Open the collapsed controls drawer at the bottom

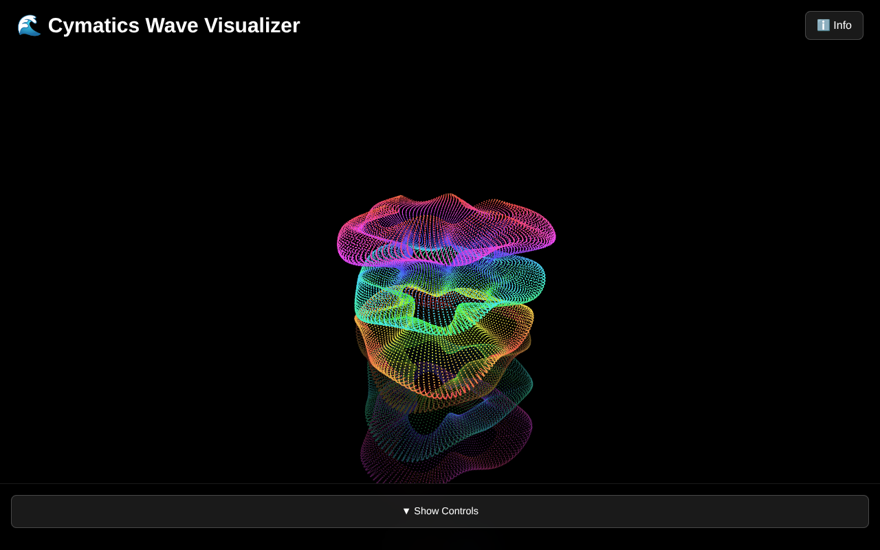tap(440, 511)
